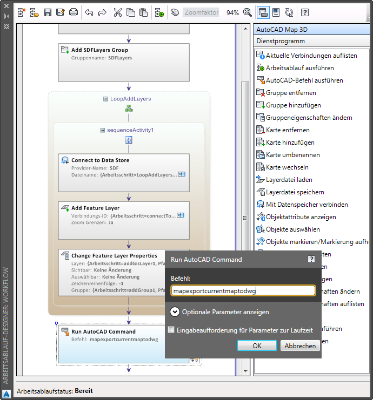Screen dimensions: 373x400
Task: Run the workflow with the green play icon
Action: click(159, 12)
